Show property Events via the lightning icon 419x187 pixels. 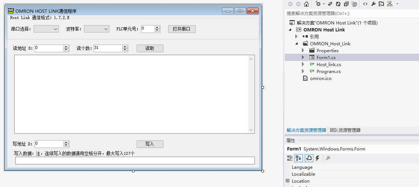[x=317, y=158]
